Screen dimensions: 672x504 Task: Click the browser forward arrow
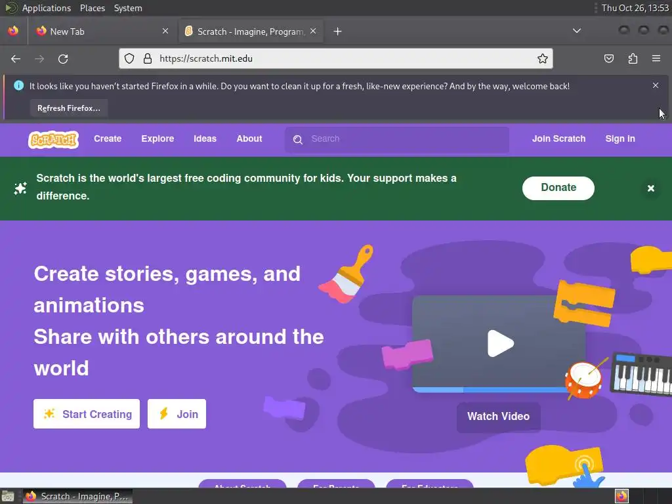point(39,58)
